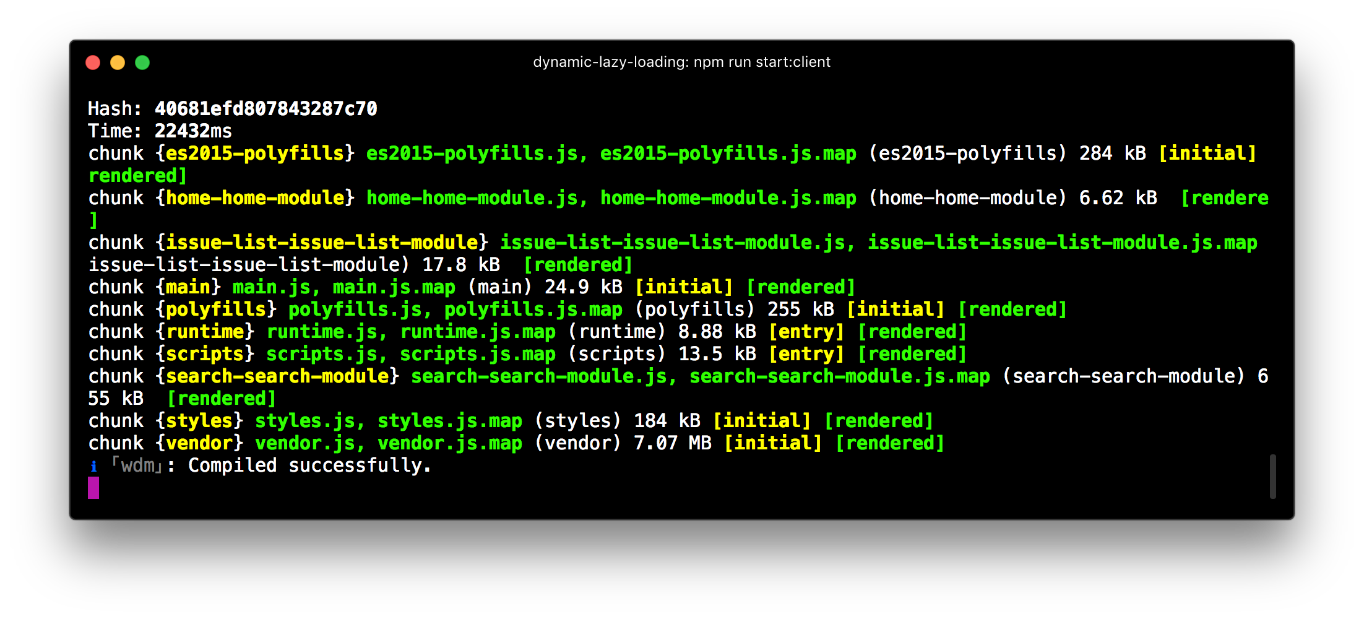Viewport: 1364px width, 619px height.
Task: Click the 7.07 MB size value
Action: click(x=672, y=443)
